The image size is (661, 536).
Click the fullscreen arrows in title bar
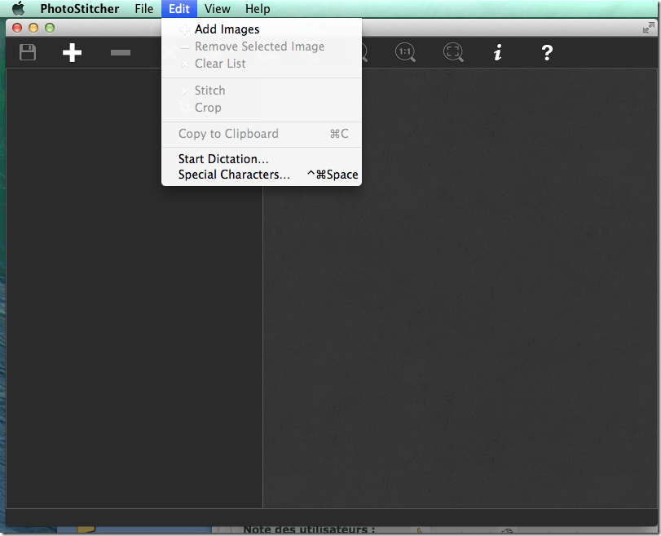point(648,28)
